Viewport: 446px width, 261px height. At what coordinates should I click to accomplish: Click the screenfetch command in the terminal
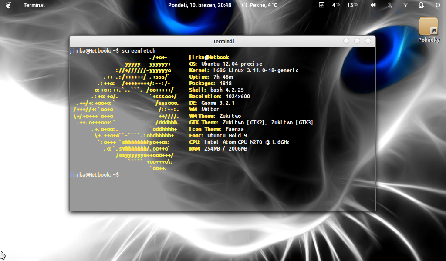[139, 51]
